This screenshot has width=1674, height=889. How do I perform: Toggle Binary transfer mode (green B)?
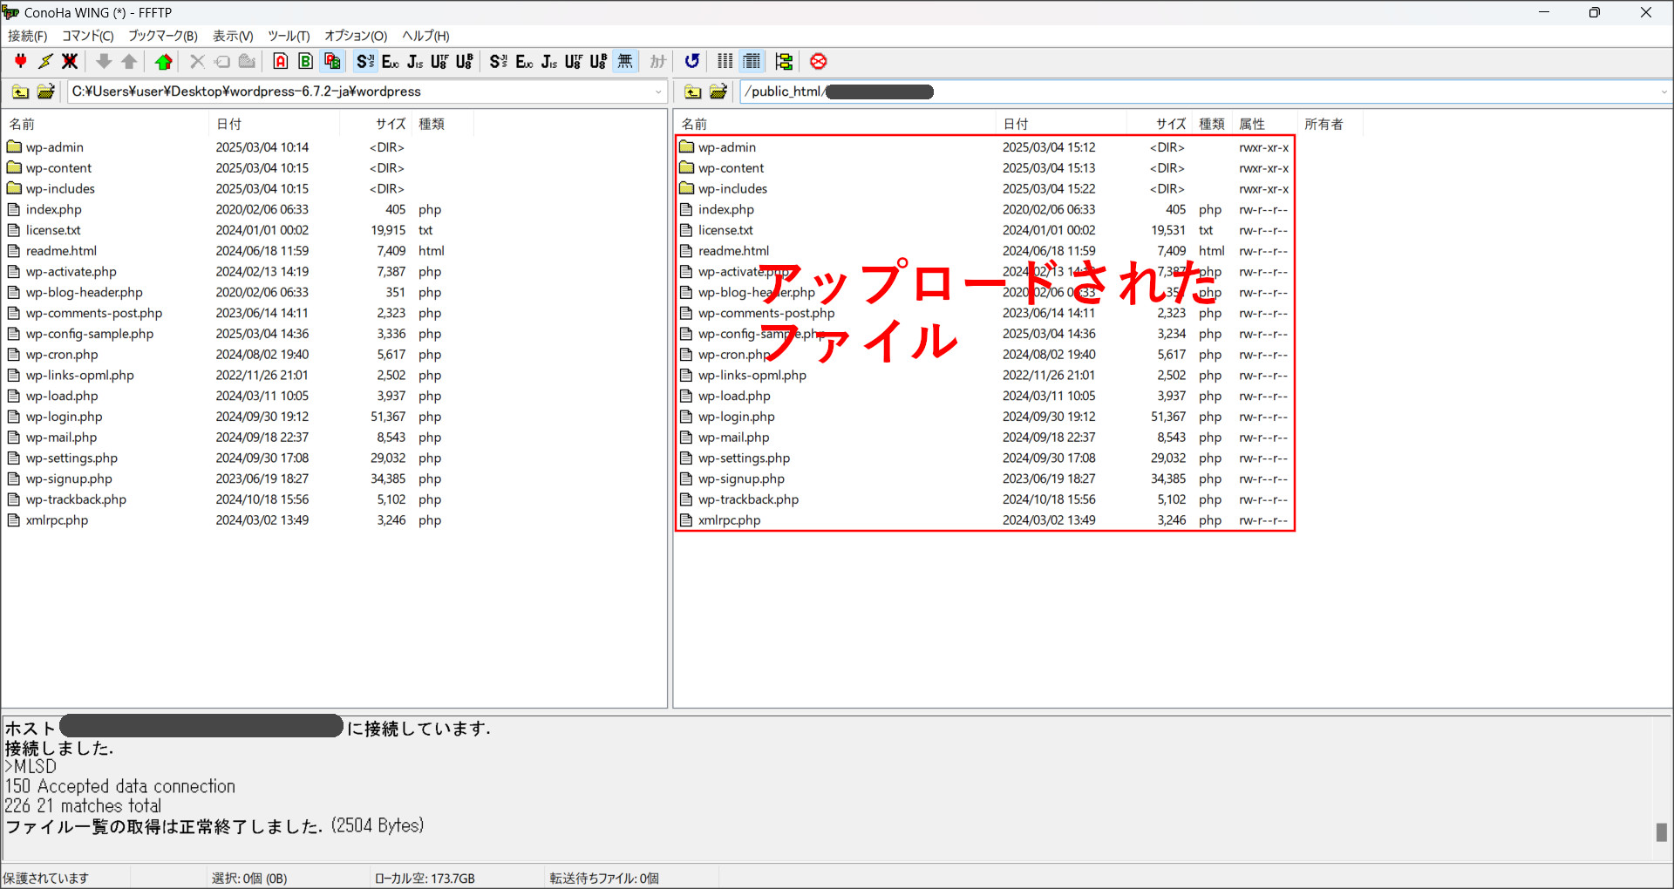click(305, 61)
